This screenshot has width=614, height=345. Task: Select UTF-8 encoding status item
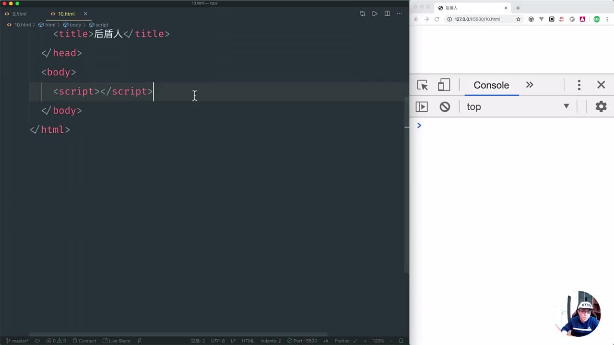pyautogui.click(x=218, y=341)
